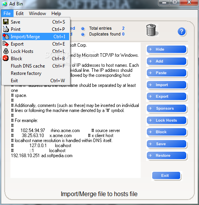This screenshot has width=199, height=205.
Task: Close the Ad Bin window
Action: (189, 2)
